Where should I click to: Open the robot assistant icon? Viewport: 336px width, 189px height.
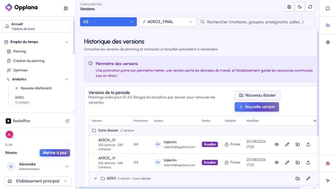pyautogui.click(x=328, y=25)
